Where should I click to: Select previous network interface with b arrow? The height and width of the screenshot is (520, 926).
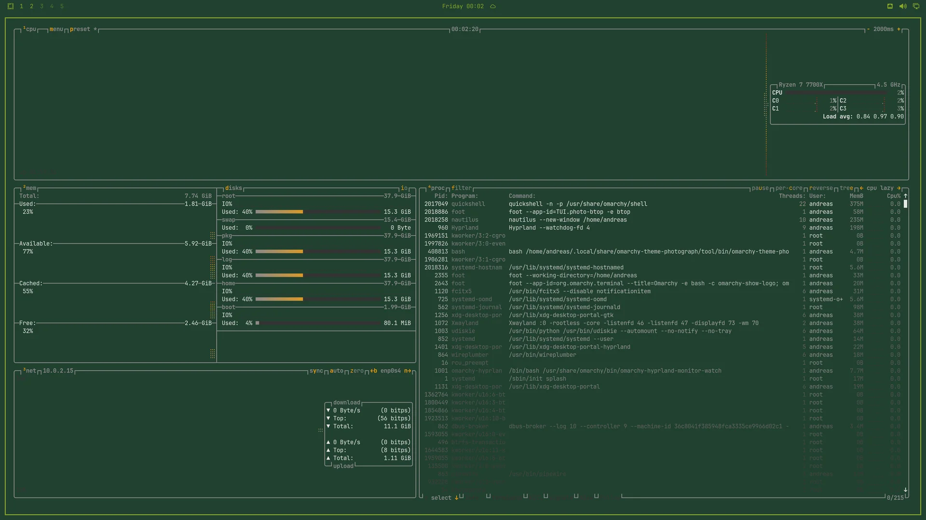[x=374, y=371]
